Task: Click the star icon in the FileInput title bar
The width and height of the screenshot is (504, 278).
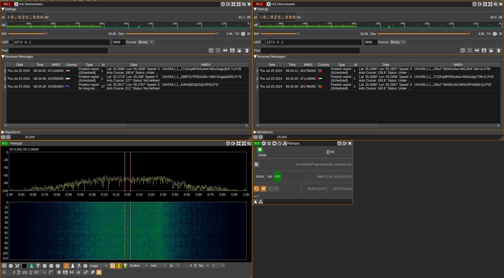Action: pos(280,143)
